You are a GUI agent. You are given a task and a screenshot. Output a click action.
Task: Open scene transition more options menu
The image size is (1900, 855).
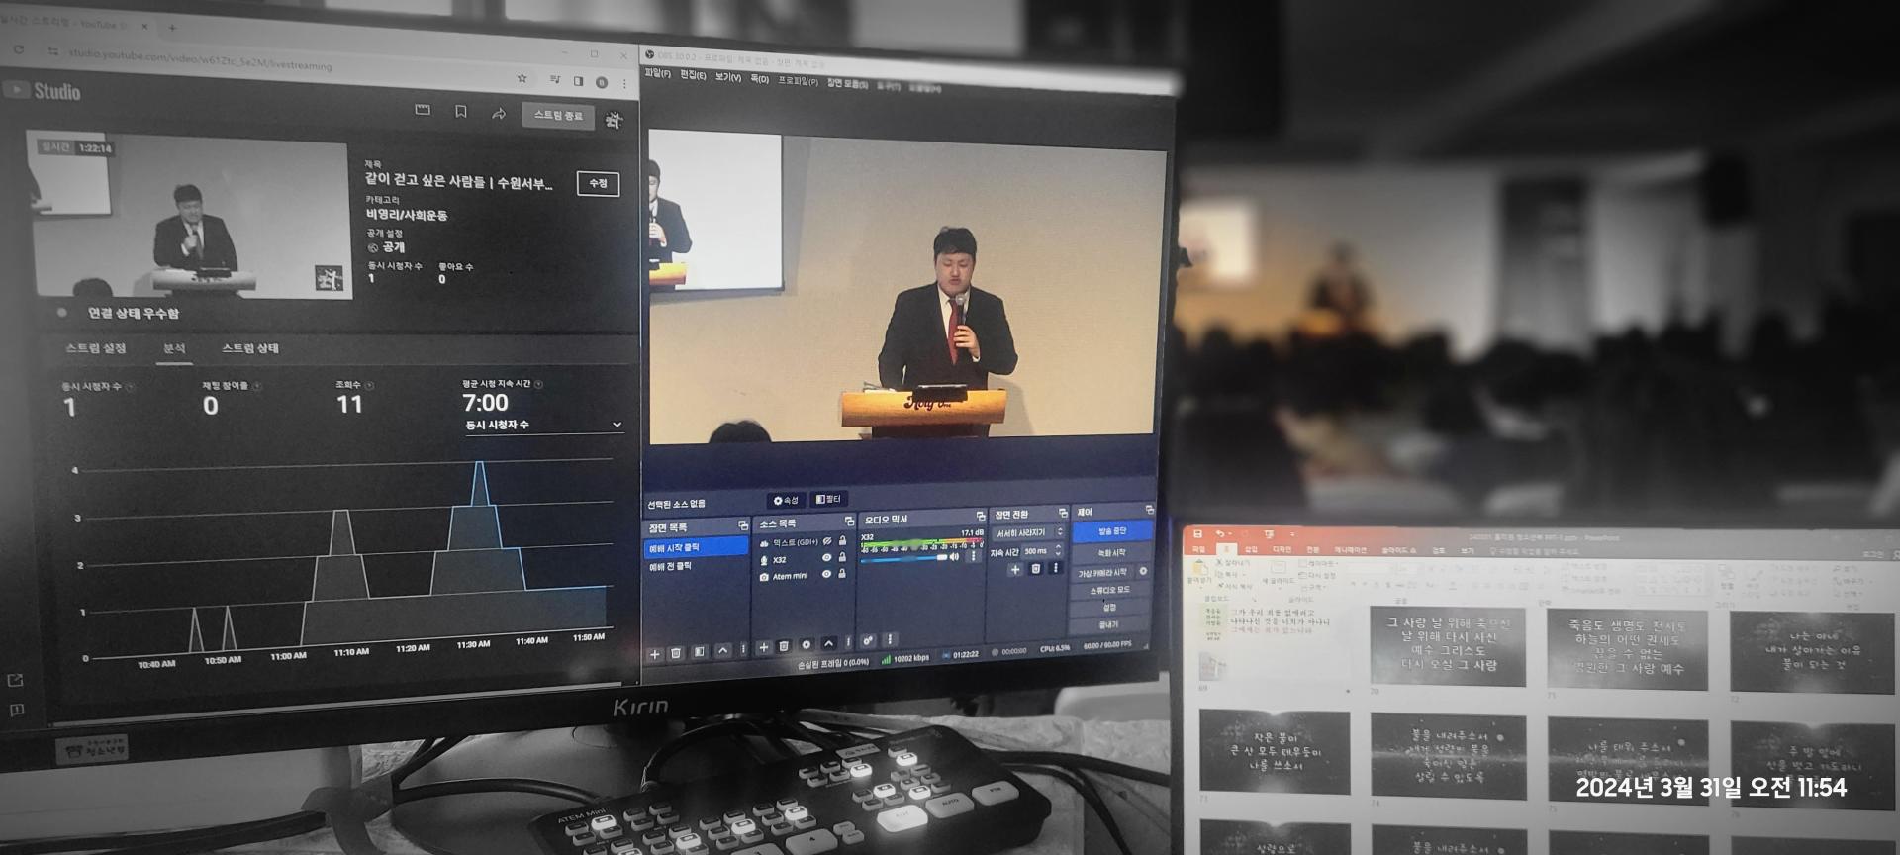coord(1056,568)
